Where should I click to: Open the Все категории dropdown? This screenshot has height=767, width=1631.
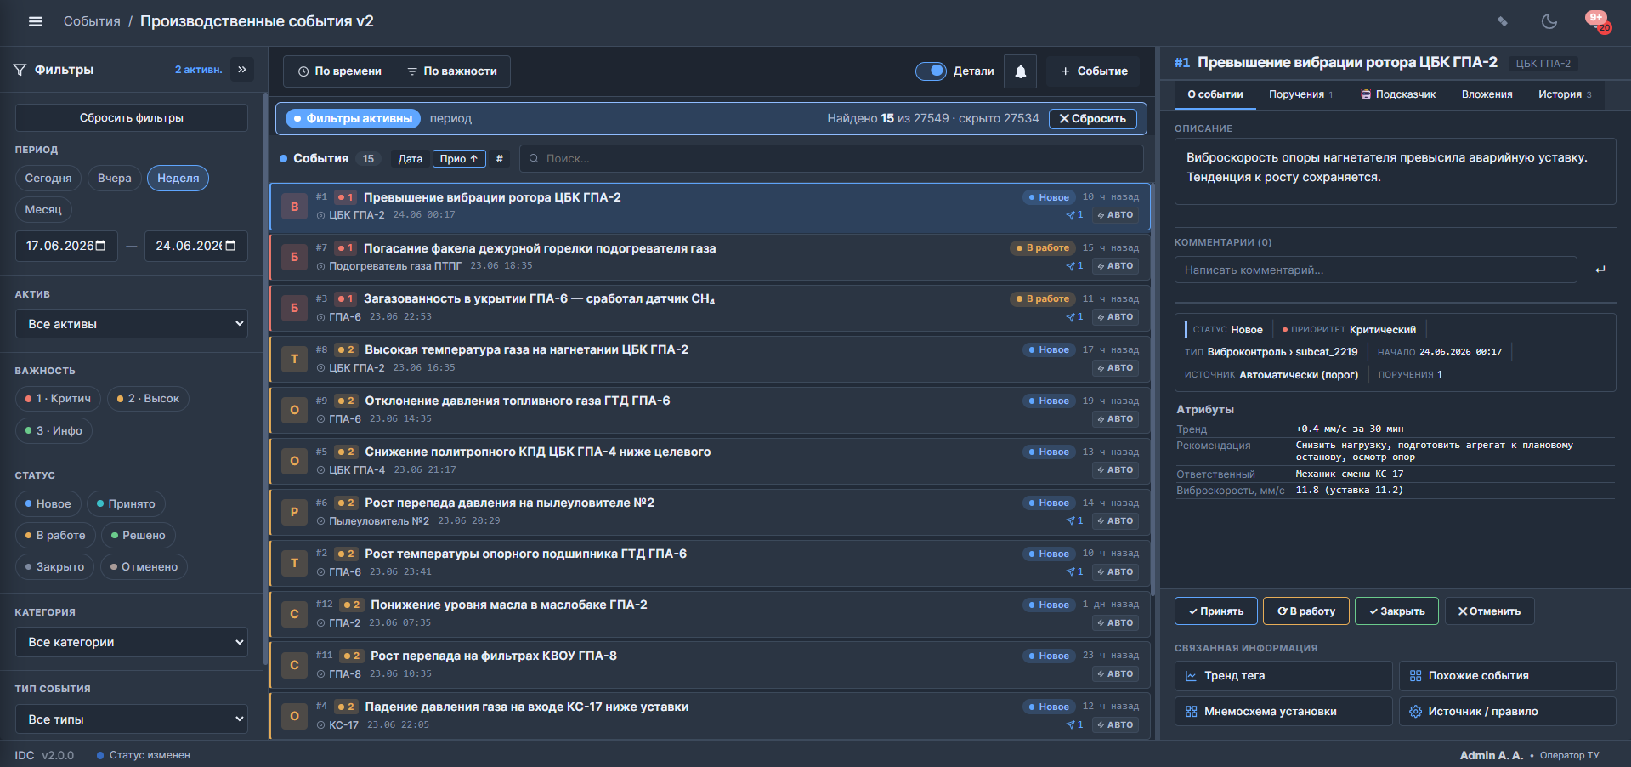point(132,642)
